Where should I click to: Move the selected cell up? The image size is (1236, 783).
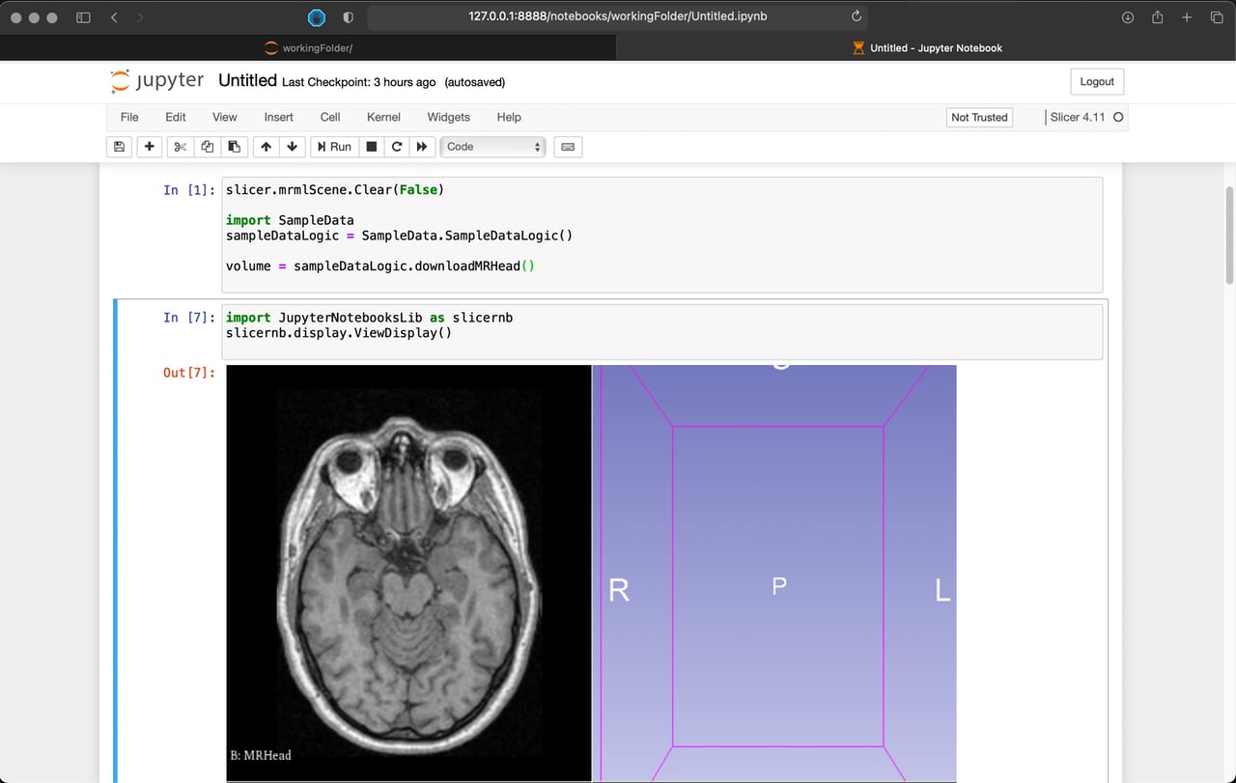tap(266, 146)
